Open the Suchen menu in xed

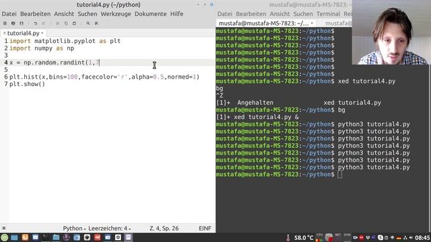pos(88,13)
